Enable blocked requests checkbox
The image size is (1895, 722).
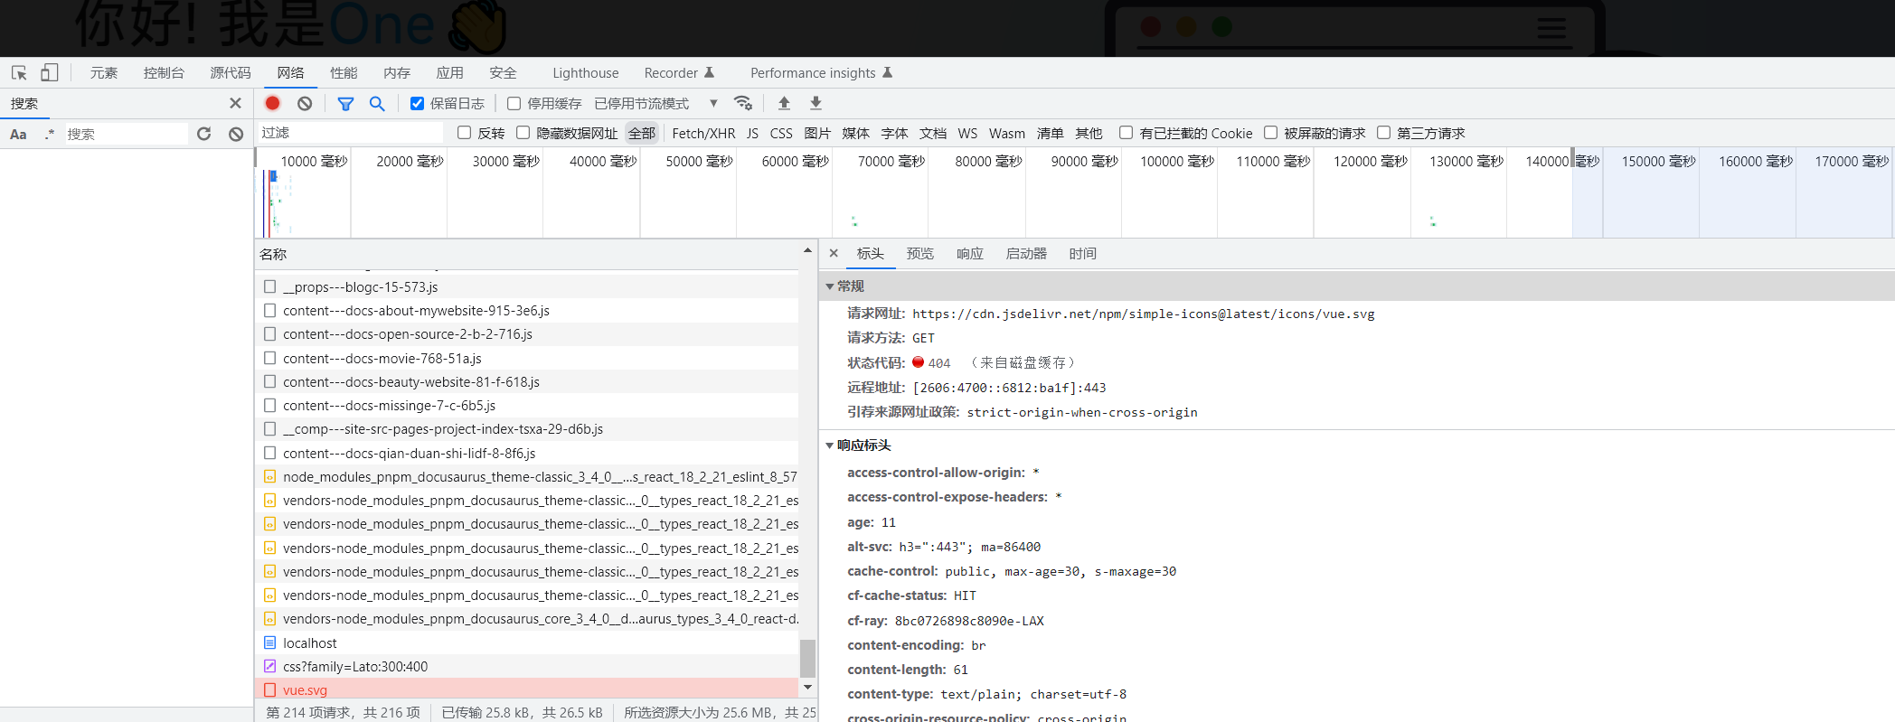pyautogui.click(x=1270, y=133)
